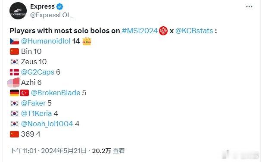Click the MSI red emblem icon
Image resolution: width=262 pixels, height=162 pixels.
163,31
